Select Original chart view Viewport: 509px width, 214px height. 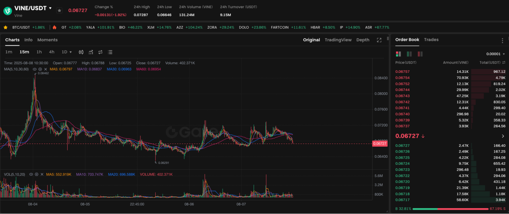311,40
